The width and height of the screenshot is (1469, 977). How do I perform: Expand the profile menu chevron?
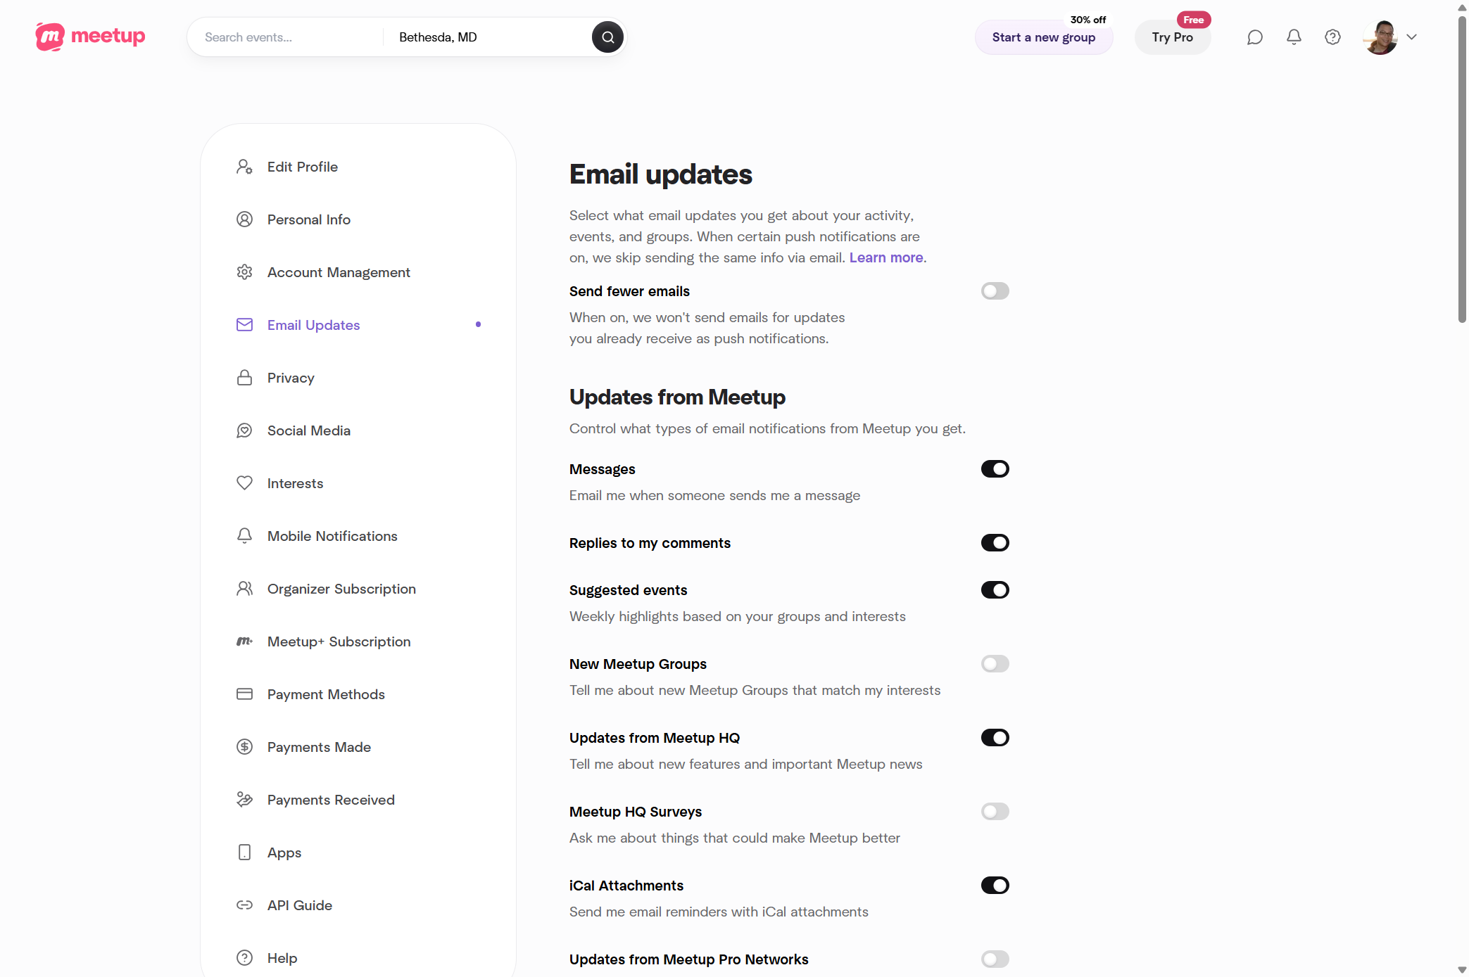click(x=1411, y=37)
